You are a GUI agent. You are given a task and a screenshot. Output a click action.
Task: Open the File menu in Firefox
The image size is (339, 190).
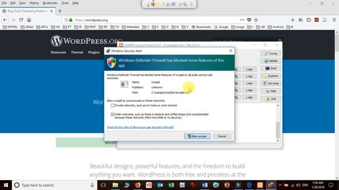pyautogui.click(x=4, y=3)
